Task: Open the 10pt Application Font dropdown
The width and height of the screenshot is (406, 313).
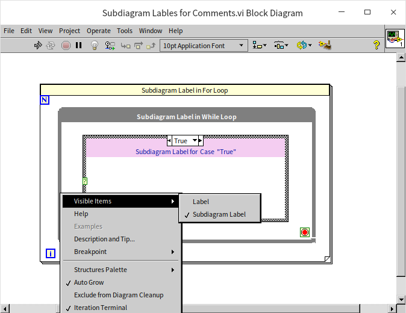Action: [x=204, y=45]
